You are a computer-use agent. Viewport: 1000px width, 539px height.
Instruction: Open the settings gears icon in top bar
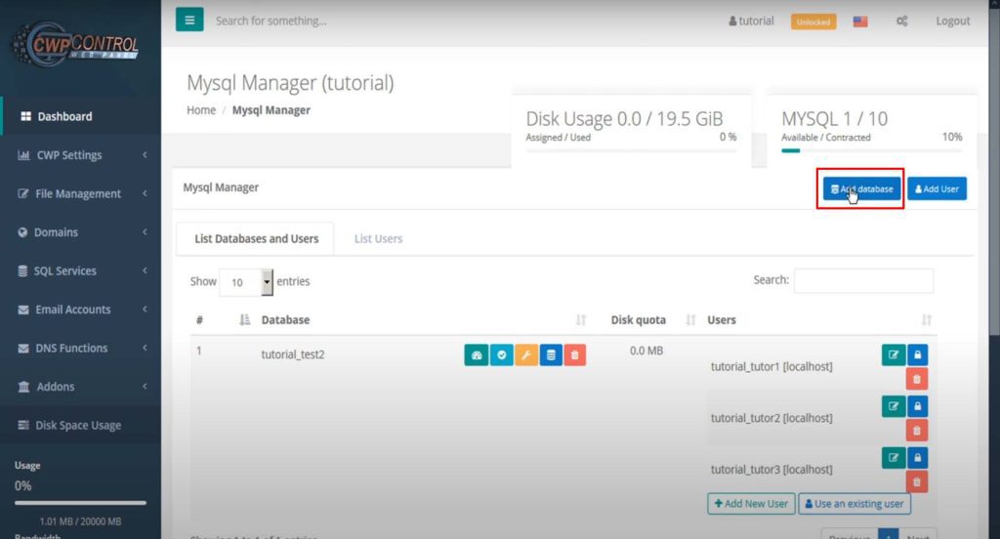point(902,21)
